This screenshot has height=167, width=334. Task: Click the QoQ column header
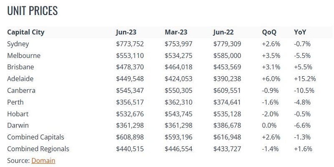click(x=269, y=32)
